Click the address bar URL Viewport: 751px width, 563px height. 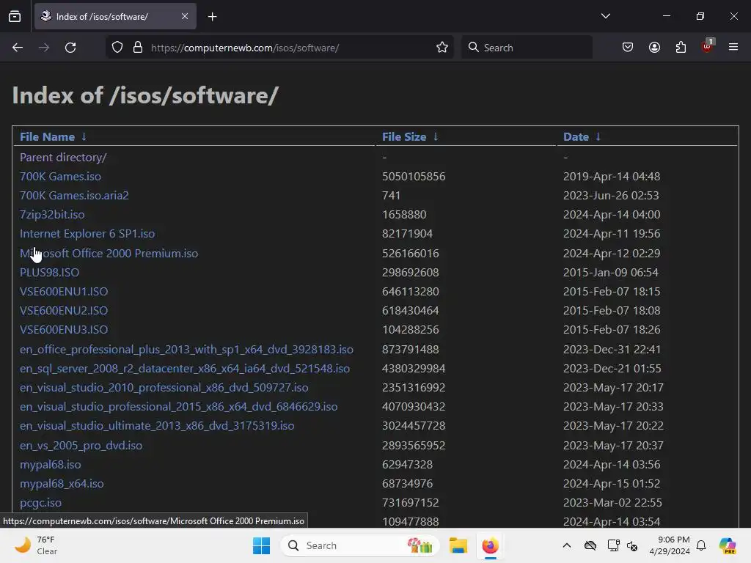click(x=245, y=48)
